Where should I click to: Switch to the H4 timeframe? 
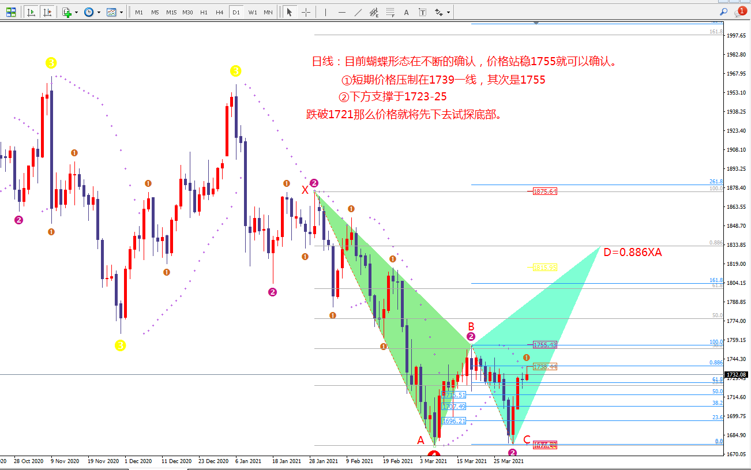pyautogui.click(x=220, y=12)
